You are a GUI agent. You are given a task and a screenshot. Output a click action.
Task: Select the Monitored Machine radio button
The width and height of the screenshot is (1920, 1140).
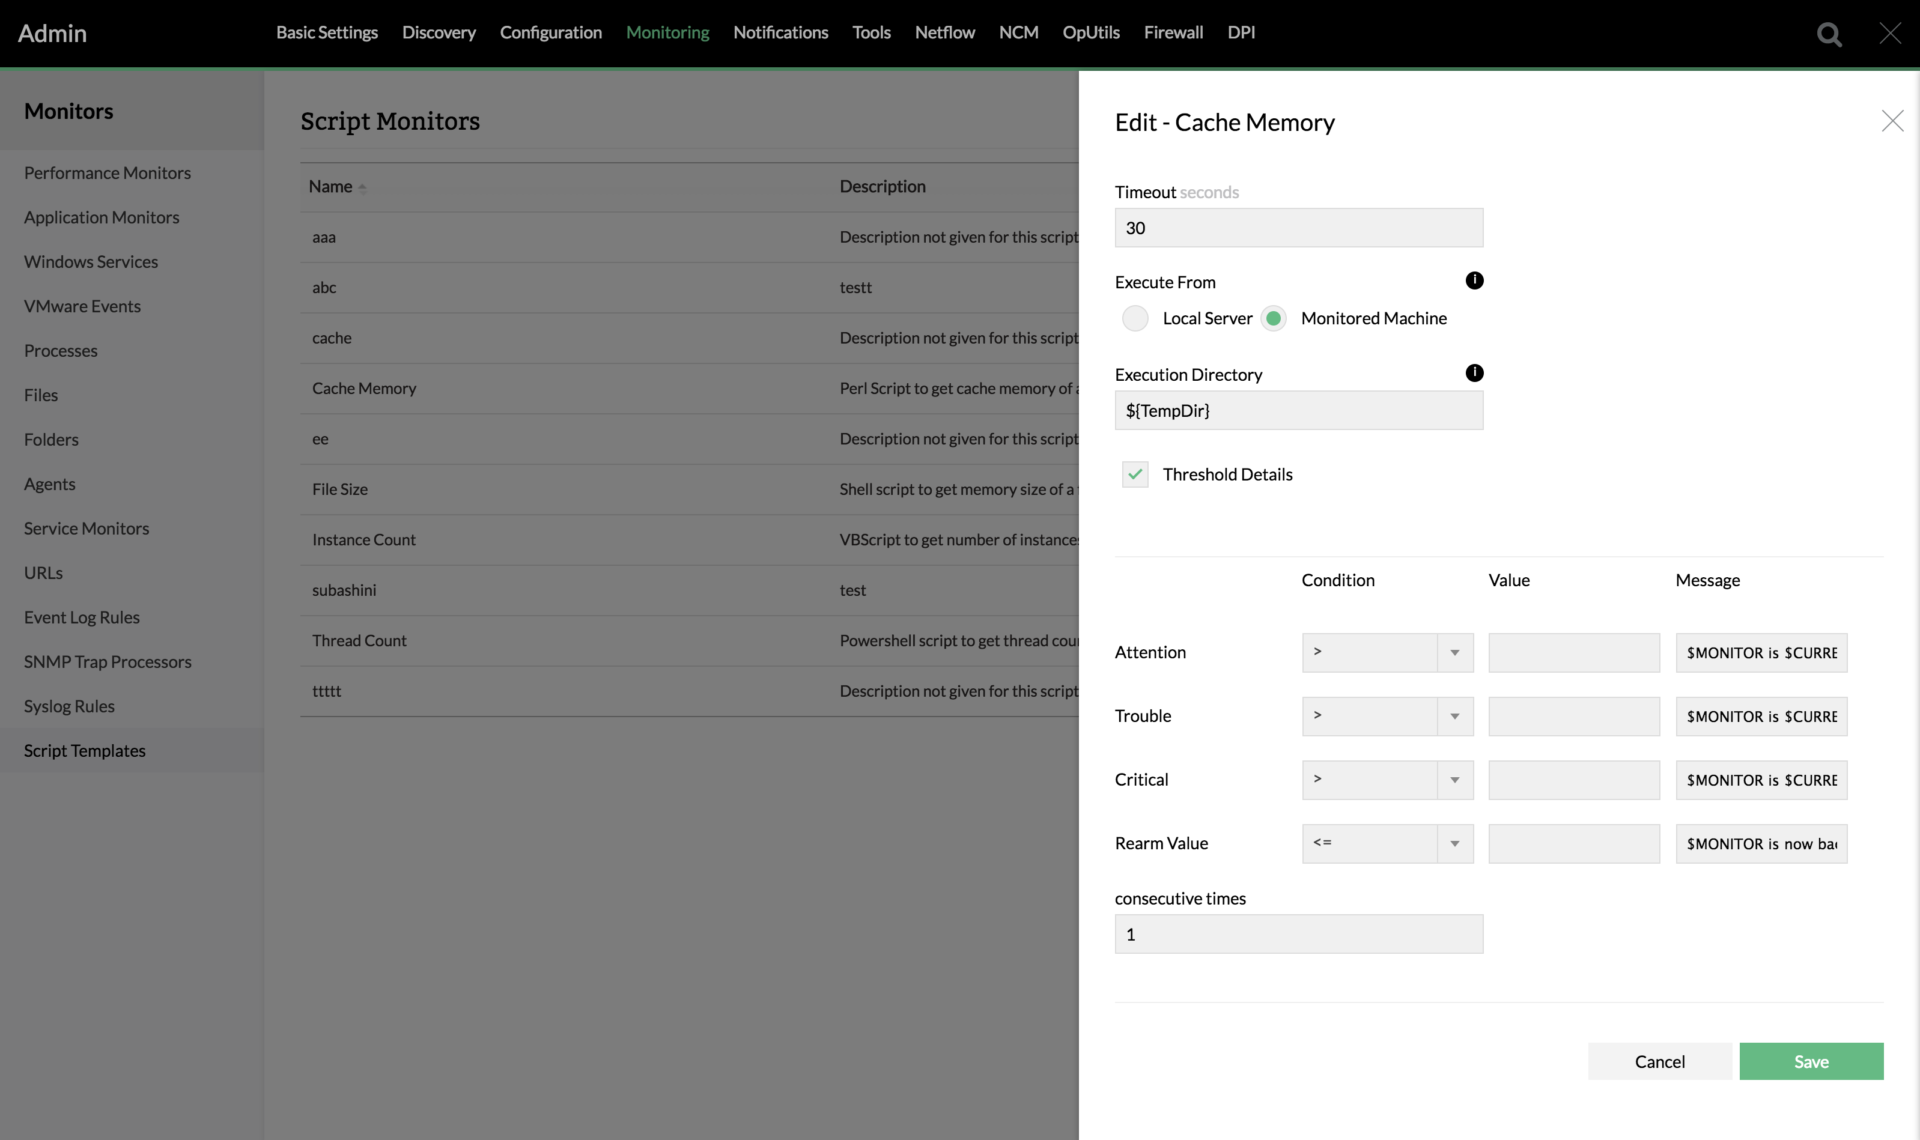[1274, 318]
